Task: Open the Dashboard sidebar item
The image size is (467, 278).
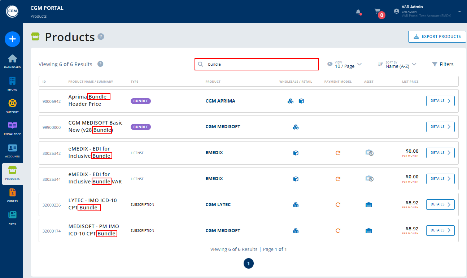Action: pyautogui.click(x=12, y=61)
